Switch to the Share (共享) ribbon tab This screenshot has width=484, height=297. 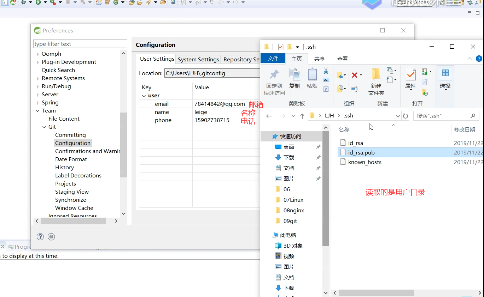320,59
